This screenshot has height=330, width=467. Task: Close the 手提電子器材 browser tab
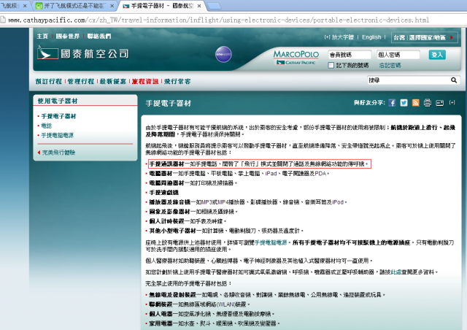tap(199, 6)
